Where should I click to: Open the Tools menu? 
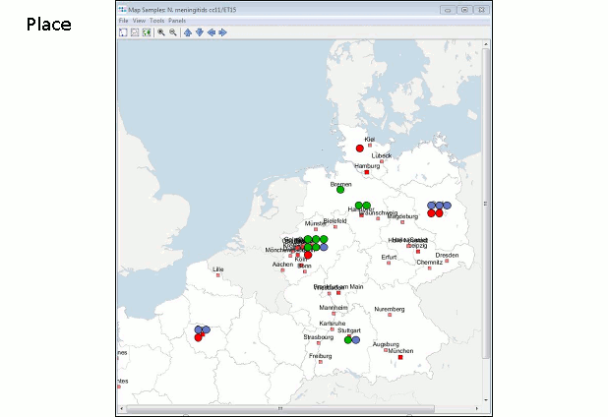pos(156,21)
